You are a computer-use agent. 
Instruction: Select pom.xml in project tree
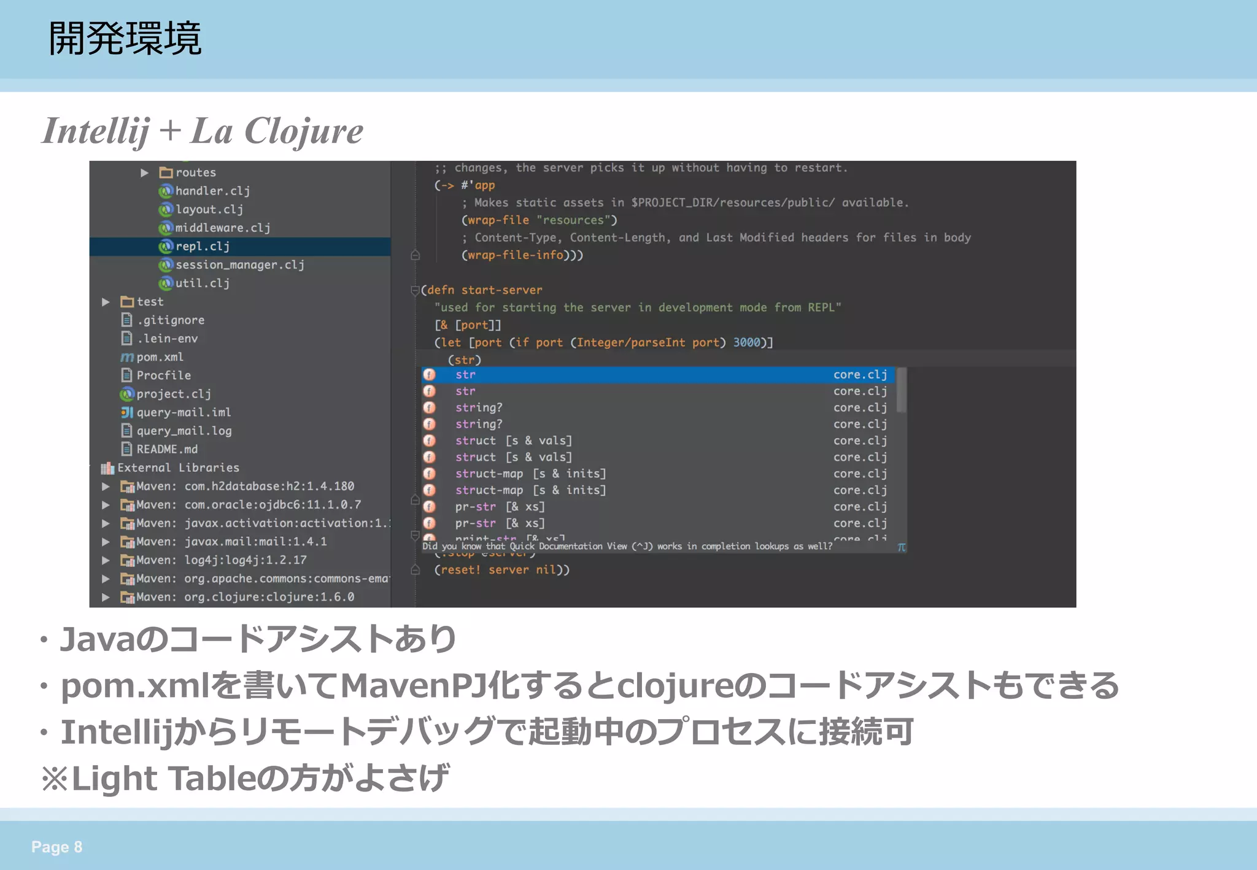(x=160, y=357)
